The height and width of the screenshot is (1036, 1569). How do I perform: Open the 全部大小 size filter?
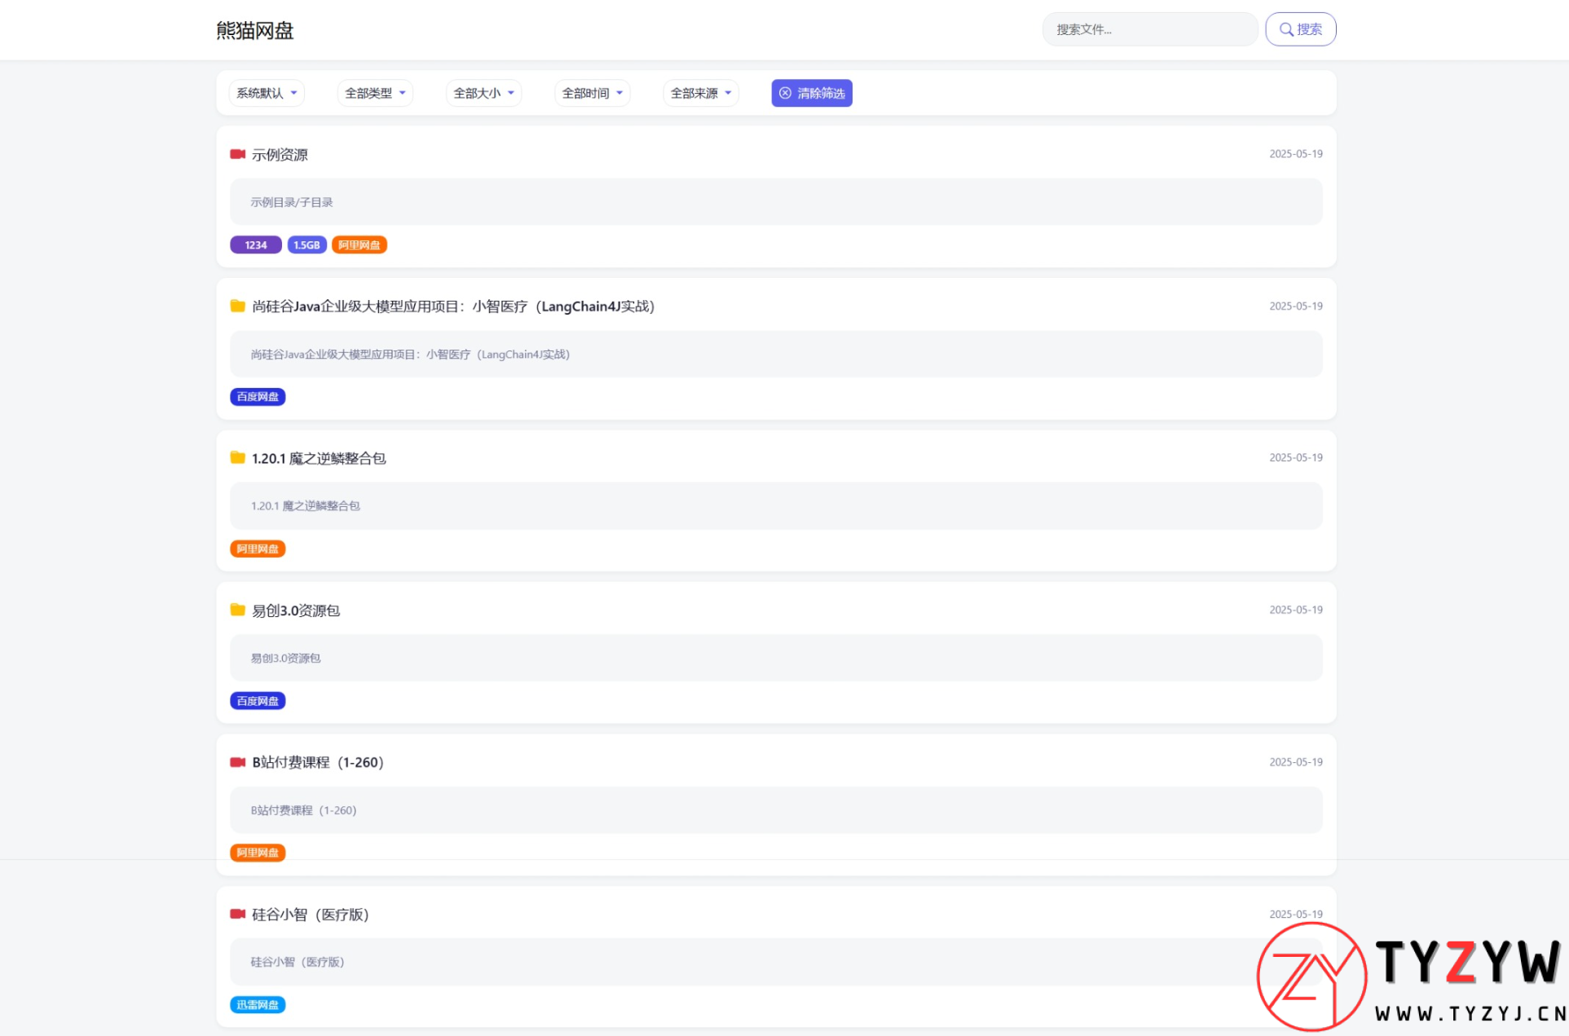483,93
